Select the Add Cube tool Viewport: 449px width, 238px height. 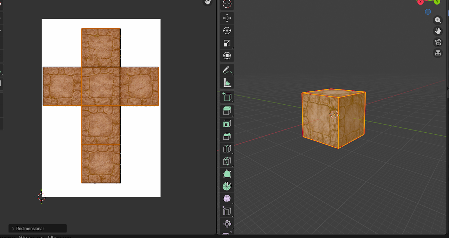(227, 97)
